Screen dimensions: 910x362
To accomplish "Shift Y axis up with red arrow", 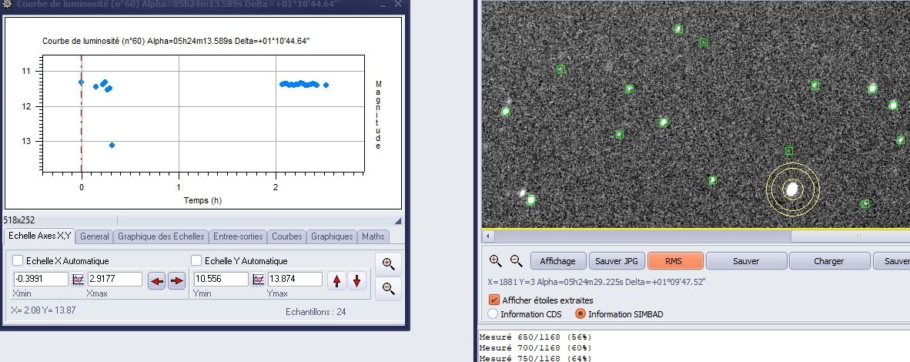I will [336, 280].
